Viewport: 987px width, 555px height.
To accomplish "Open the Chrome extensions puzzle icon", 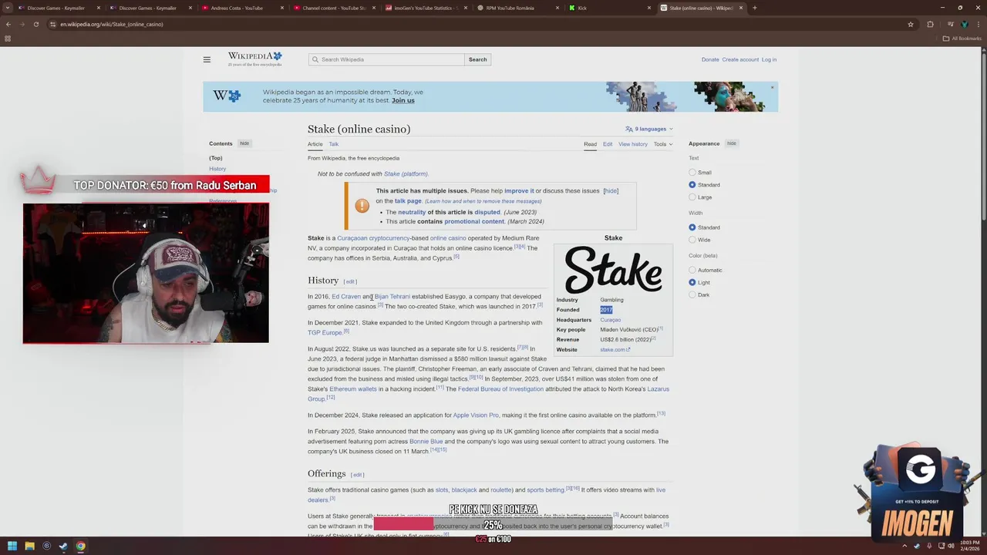I will coord(930,24).
